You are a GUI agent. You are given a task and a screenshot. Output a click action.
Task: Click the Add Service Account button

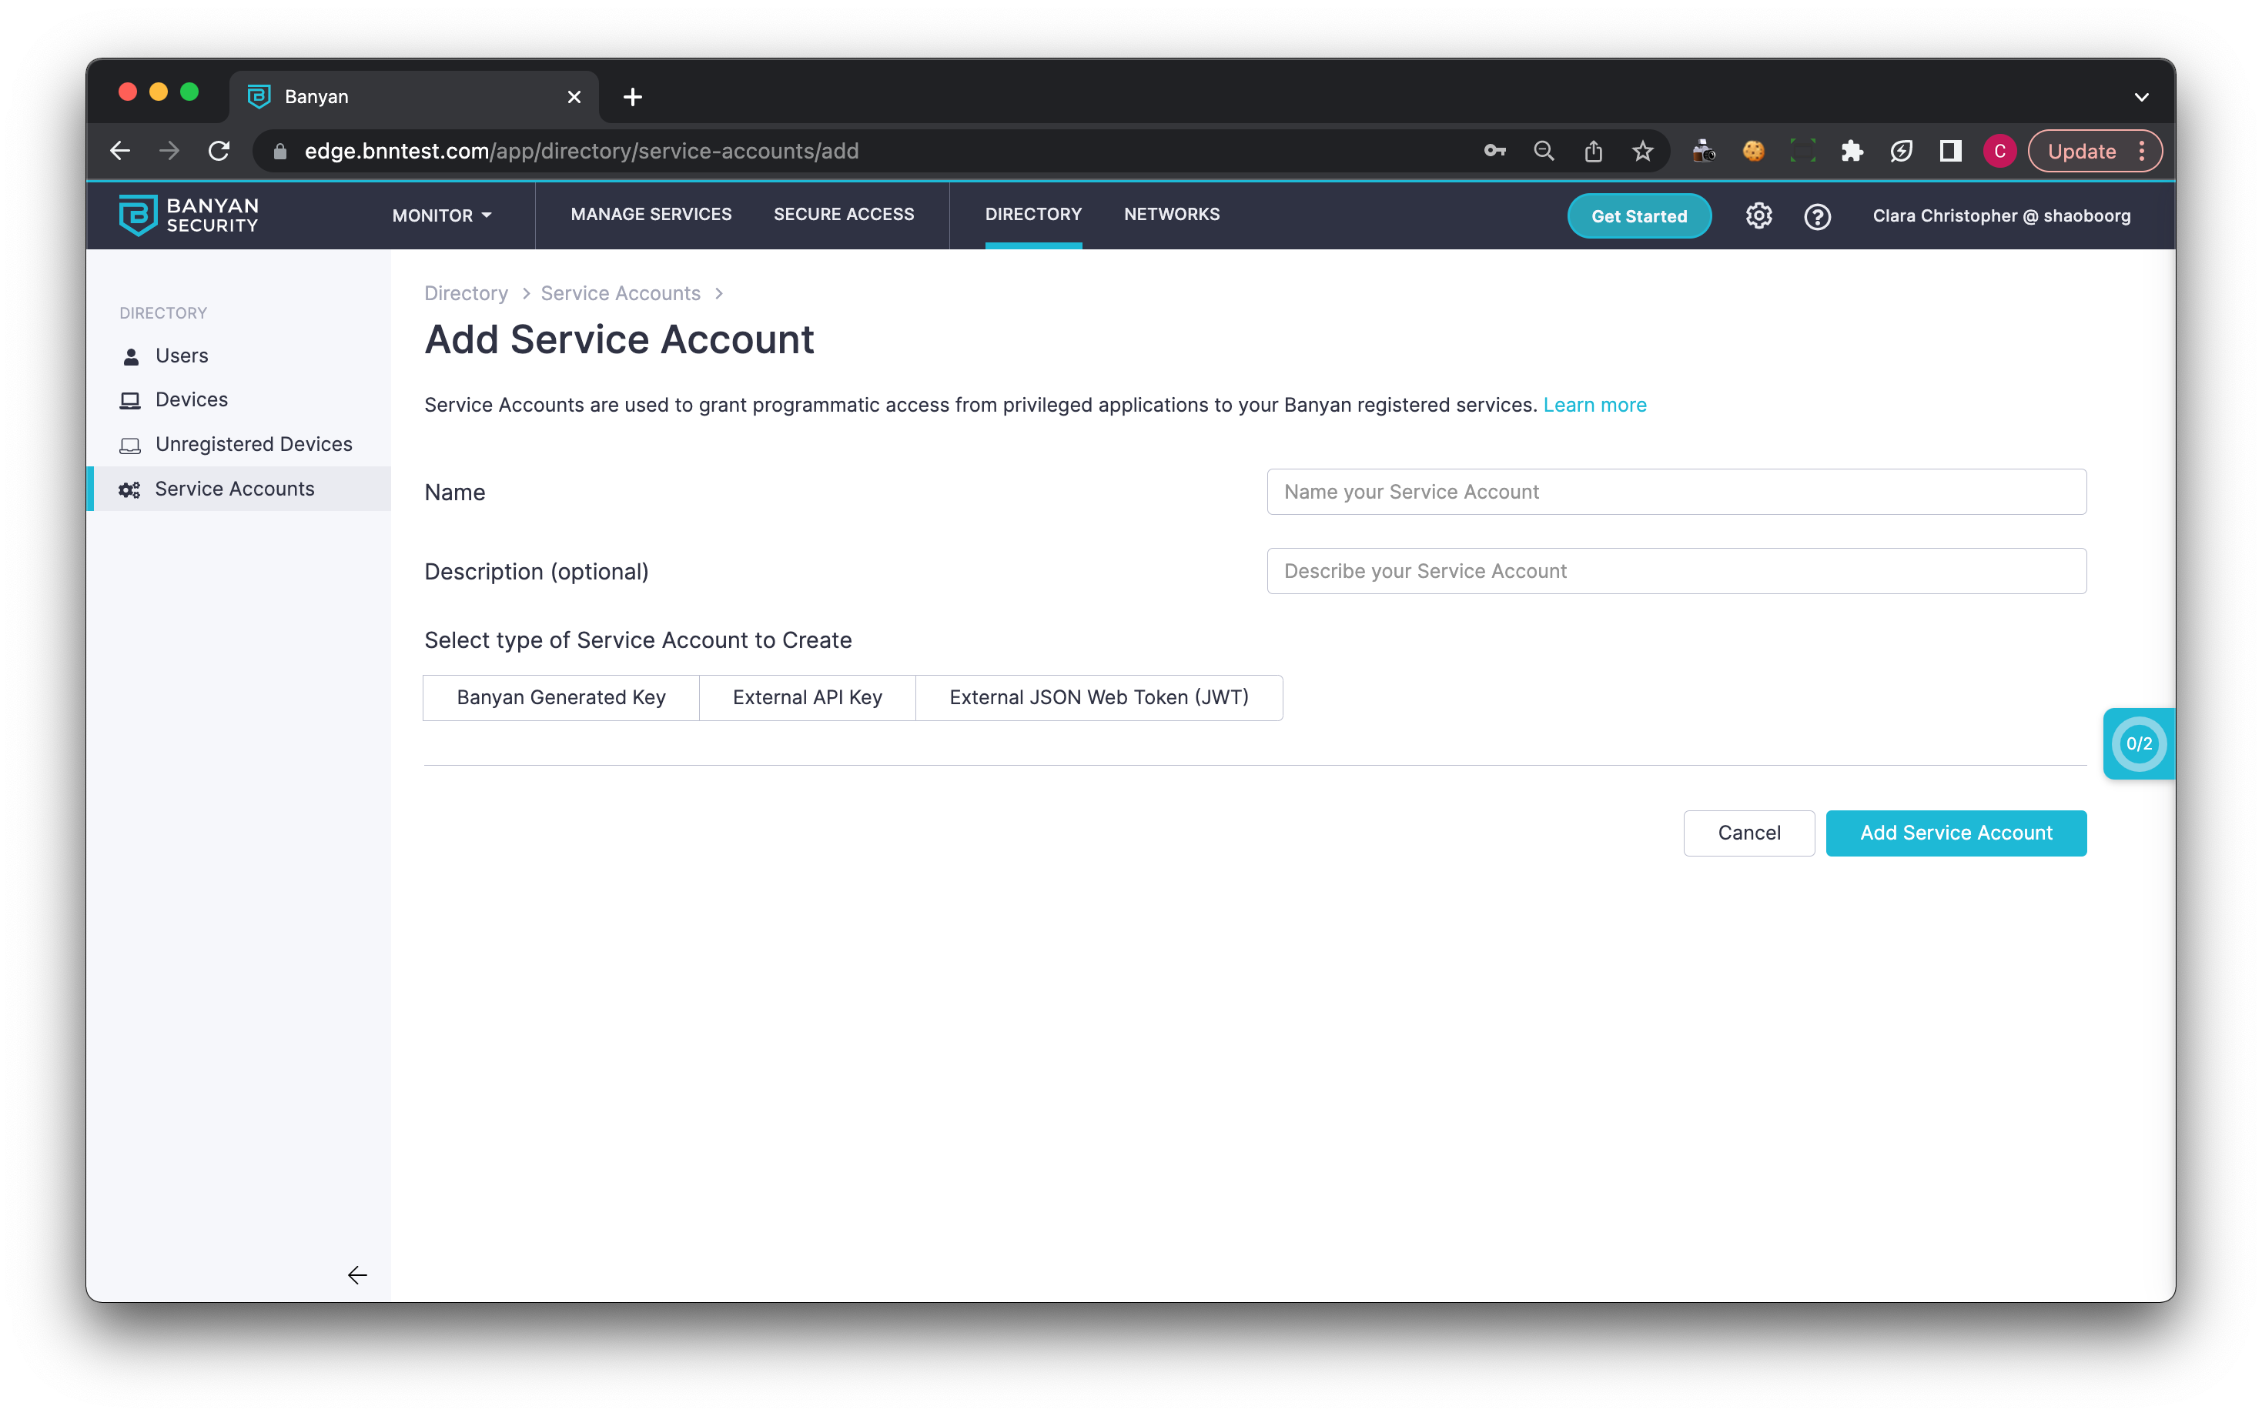coord(1956,833)
